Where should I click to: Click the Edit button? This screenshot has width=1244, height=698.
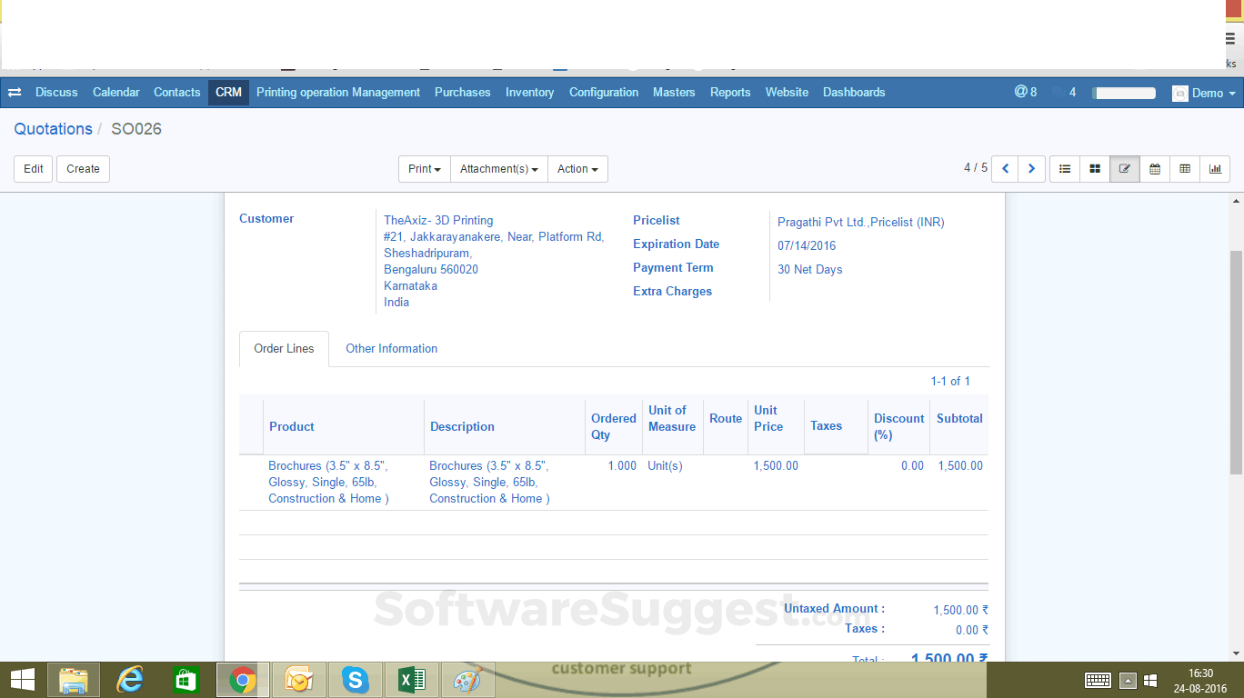tap(33, 169)
